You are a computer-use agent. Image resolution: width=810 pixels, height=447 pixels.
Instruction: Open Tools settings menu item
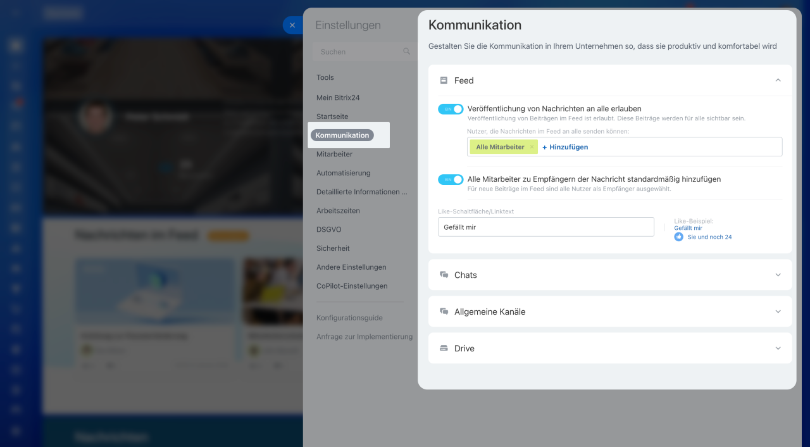click(x=325, y=77)
